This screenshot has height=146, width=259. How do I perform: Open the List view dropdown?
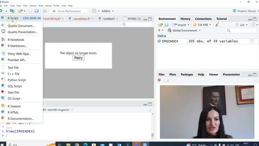click(x=242, y=25)
